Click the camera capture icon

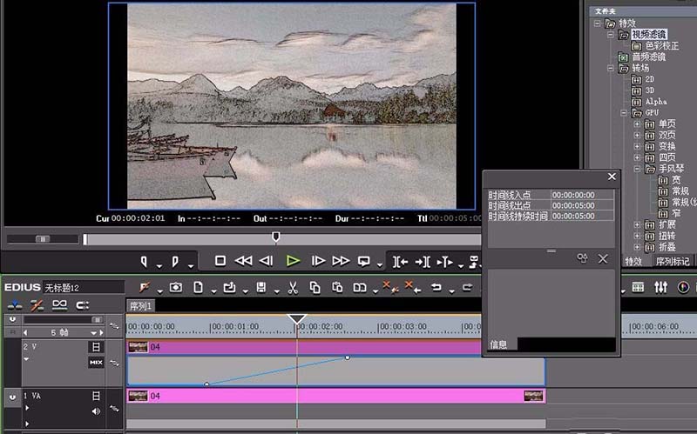coord(176,288)
